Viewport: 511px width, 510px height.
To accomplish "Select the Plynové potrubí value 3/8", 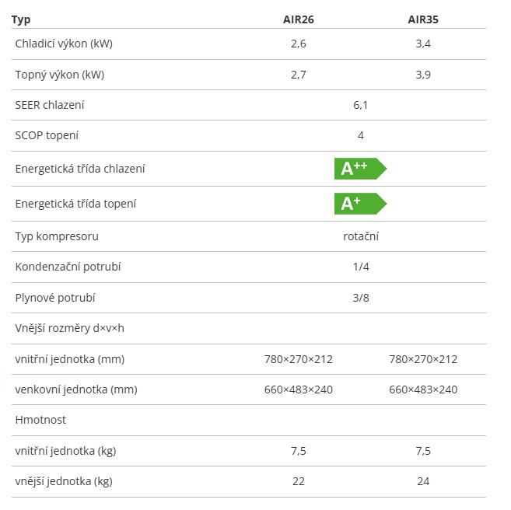I will pos(361,298).
